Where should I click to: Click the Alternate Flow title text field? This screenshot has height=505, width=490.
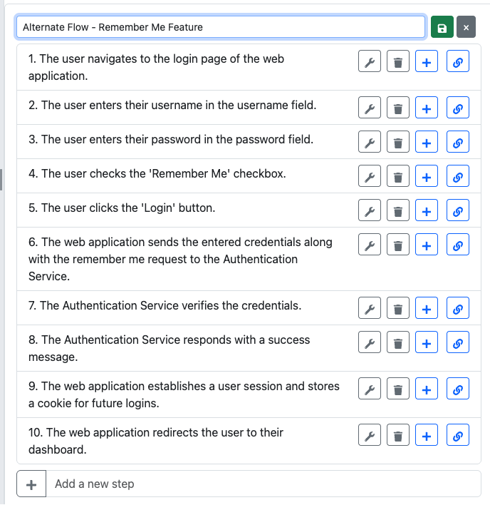coord(221,27)
